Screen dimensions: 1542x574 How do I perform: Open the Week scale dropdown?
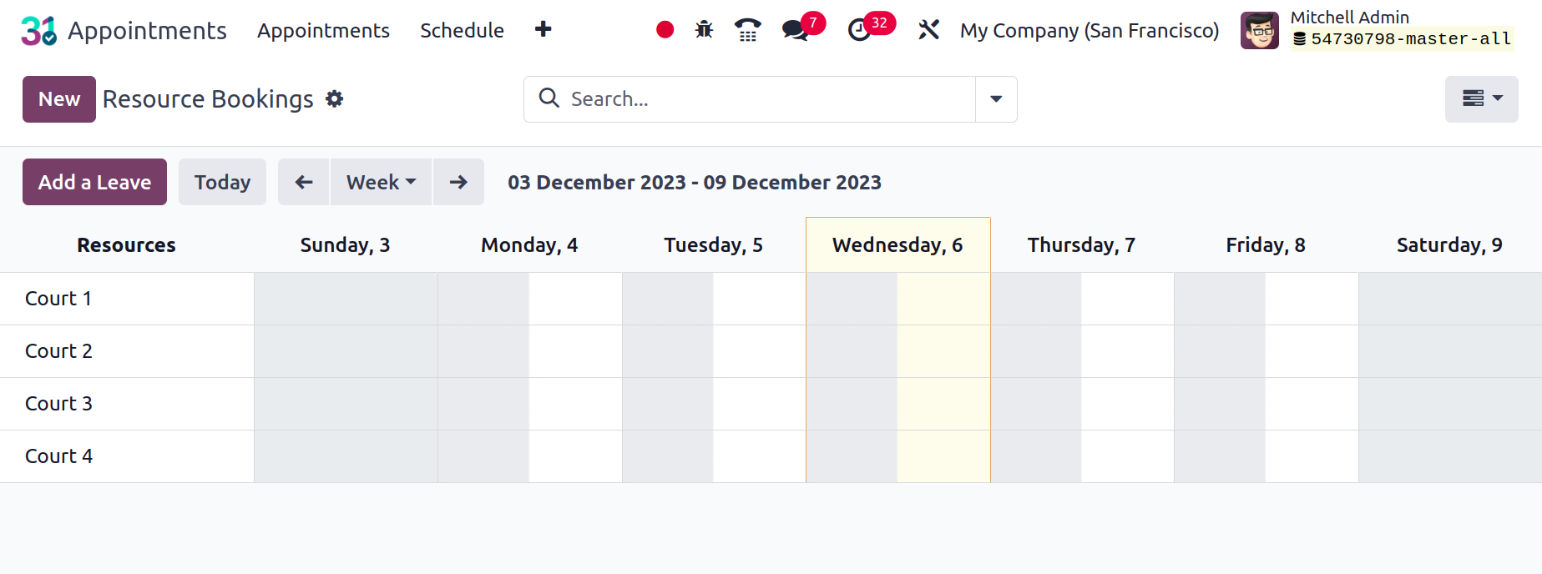click(x=381, y=182)
